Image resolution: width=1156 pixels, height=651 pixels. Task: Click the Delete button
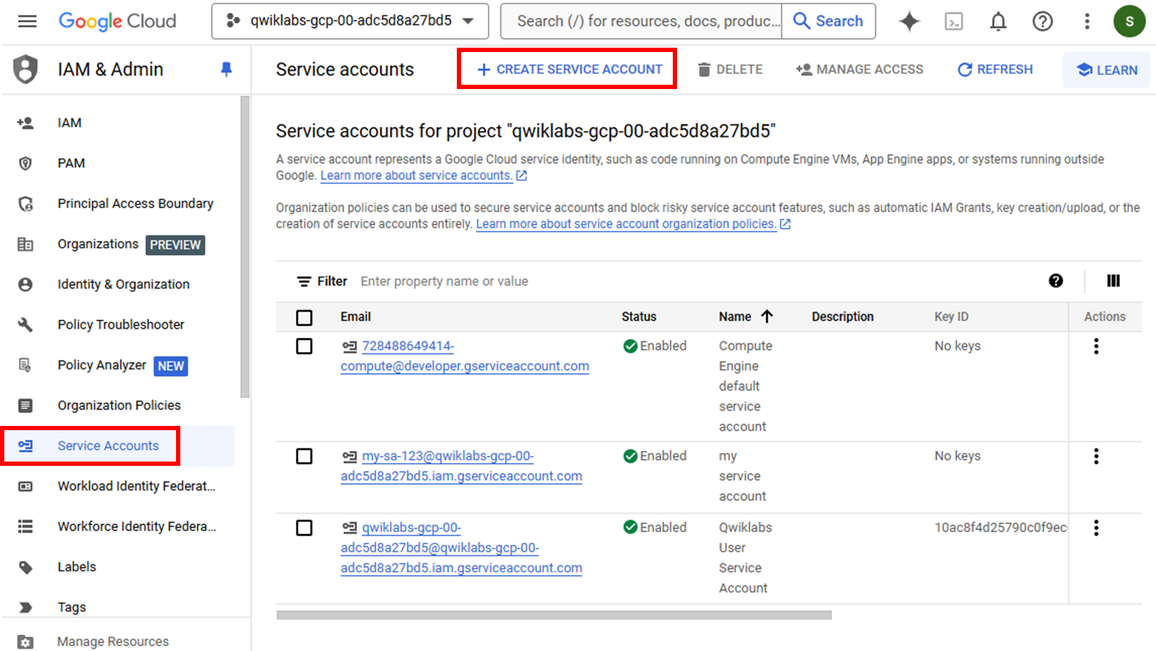(x=730, y=69)
